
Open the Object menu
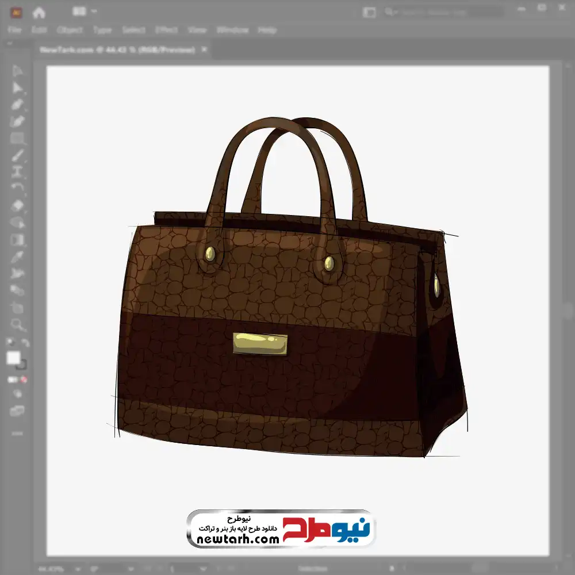pos(70,30)
